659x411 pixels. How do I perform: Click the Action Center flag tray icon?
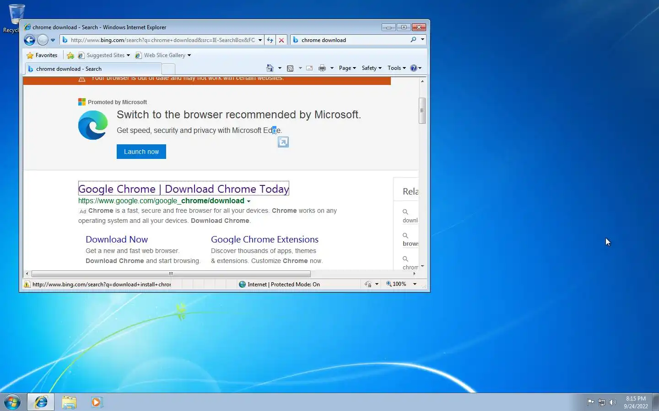coord(590,402)
